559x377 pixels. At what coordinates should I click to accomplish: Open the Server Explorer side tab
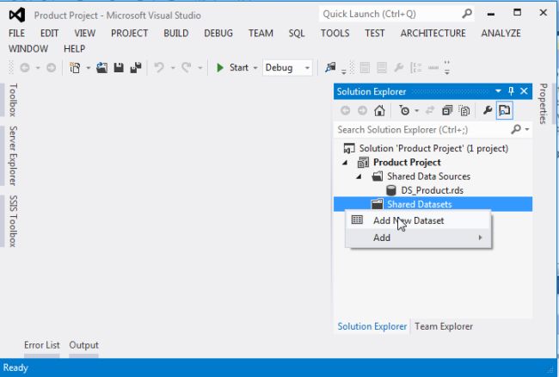click(13, 156)
